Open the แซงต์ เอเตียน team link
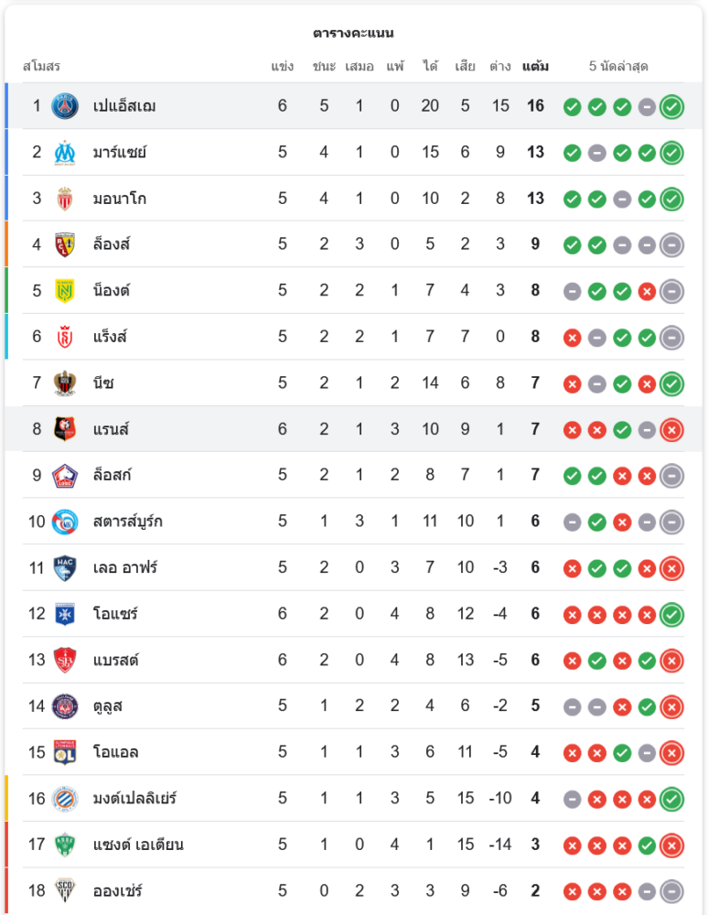708x915 pixels. point(138,845)
